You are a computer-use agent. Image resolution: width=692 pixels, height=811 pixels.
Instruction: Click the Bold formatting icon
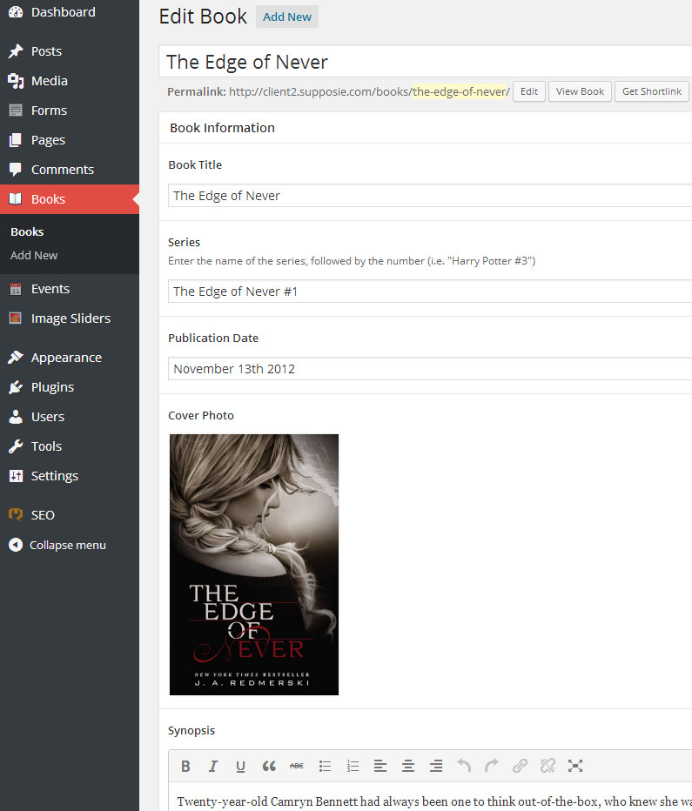185,766
